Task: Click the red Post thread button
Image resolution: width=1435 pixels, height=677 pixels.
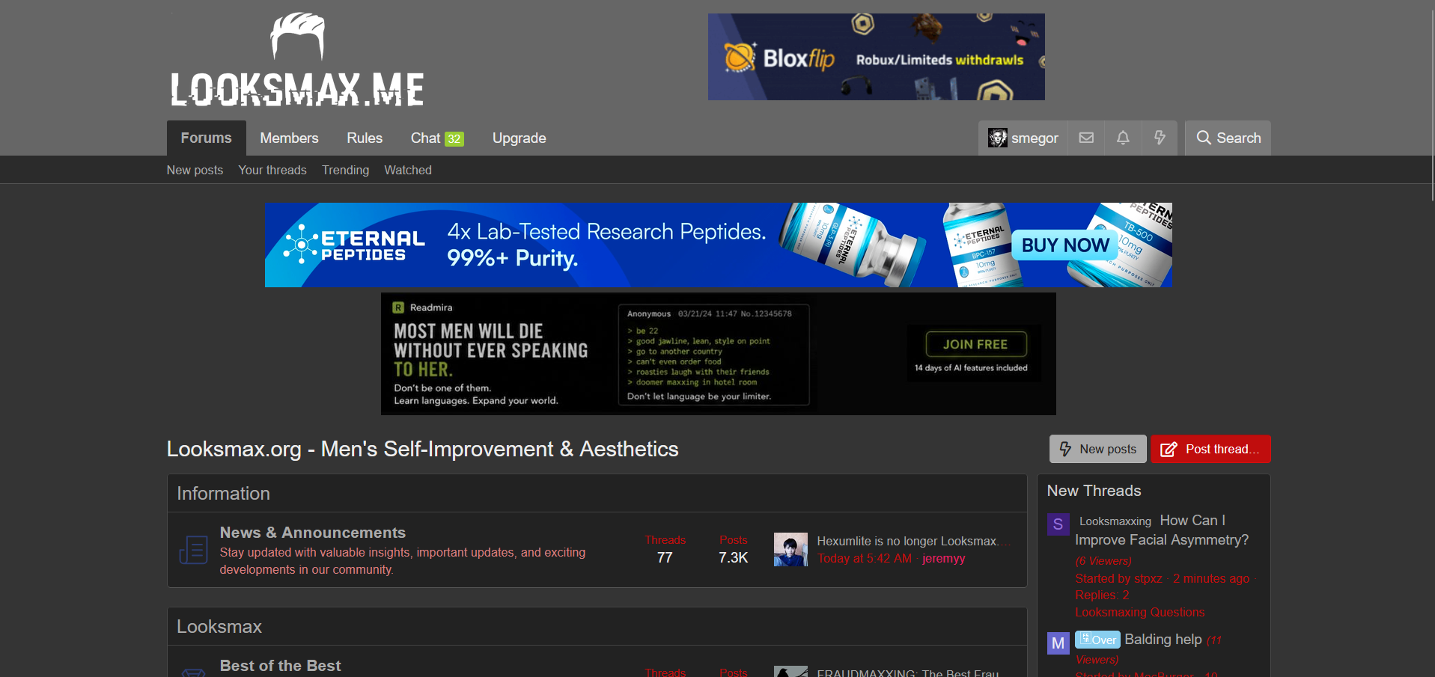Action: pyautogui.click(x=1210, y=449)
